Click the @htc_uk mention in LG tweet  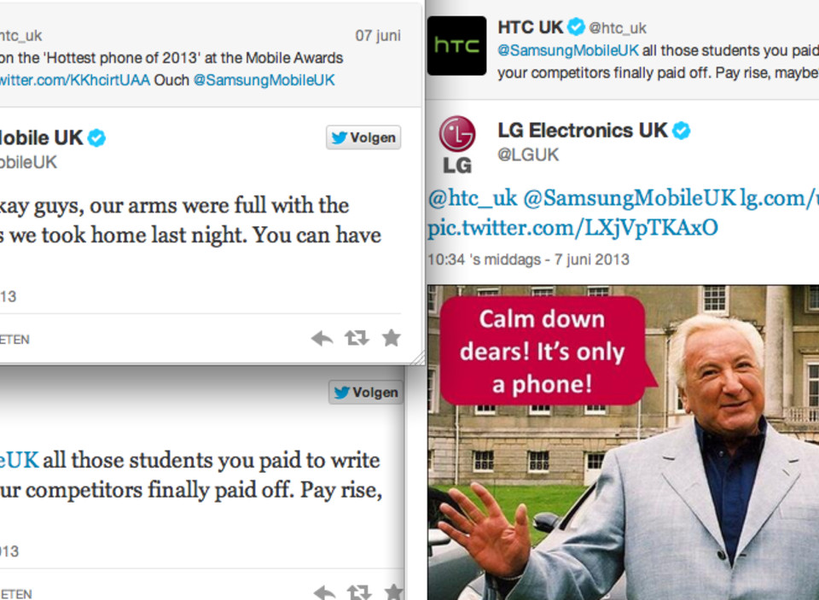tap(472, 198)
